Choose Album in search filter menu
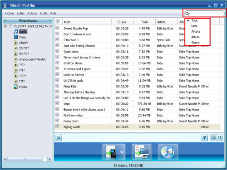Screen dimensions: 227x170 tap(197, 37)
